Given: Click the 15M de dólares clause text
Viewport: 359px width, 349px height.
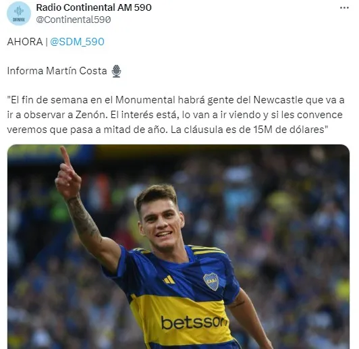Looking at the screenshot, I should tap(289, 130).
